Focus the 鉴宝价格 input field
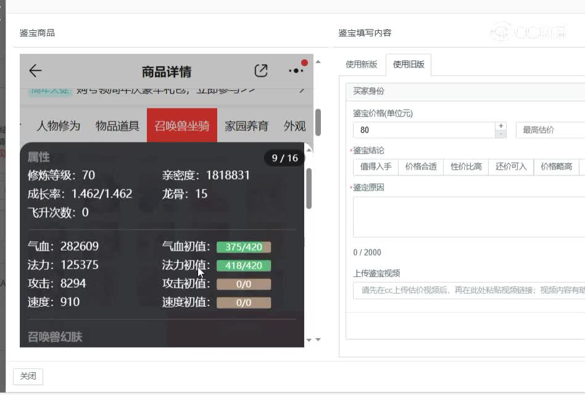The height and width of the screenshot is (395, 585). [x=424, y=130]
